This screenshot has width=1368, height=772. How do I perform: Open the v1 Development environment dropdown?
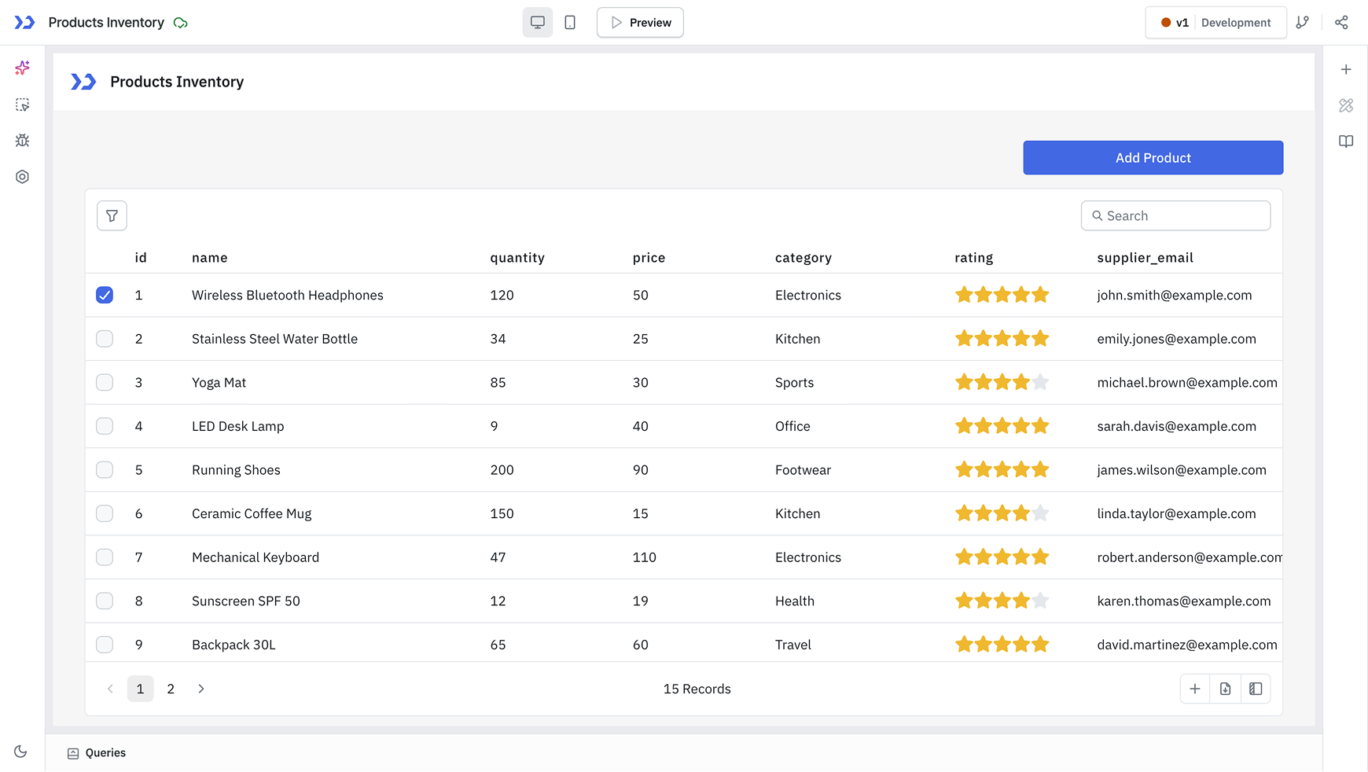[x=1215, y=23]
